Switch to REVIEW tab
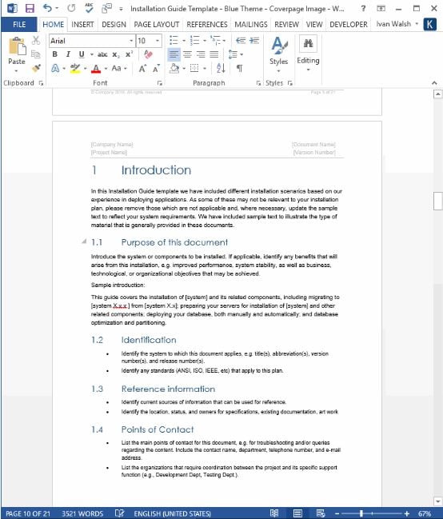Image resolution: width=443 pixels, height=519 pixels. 286,25
